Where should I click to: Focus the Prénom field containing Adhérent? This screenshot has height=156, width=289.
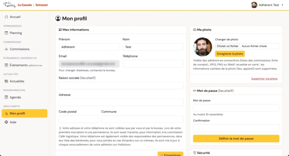[x=89, y=47]
